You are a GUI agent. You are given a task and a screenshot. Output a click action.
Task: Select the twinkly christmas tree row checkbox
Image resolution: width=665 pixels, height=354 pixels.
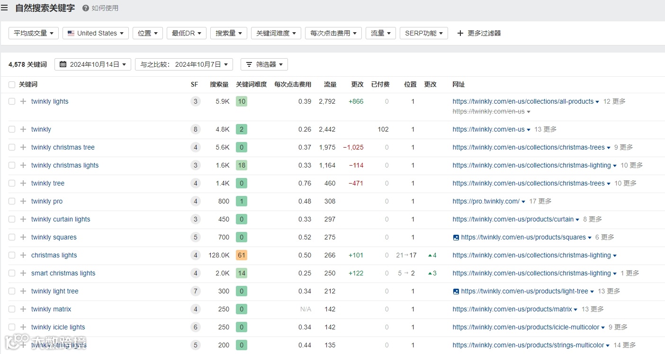12,147
